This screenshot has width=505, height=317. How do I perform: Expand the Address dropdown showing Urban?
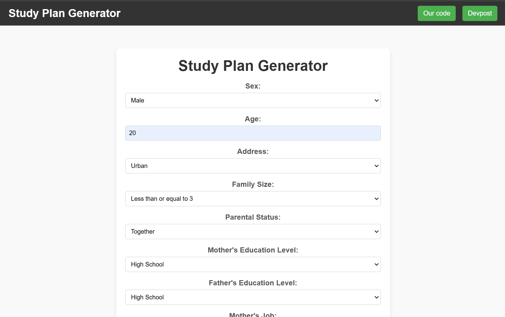coord(253,166)
